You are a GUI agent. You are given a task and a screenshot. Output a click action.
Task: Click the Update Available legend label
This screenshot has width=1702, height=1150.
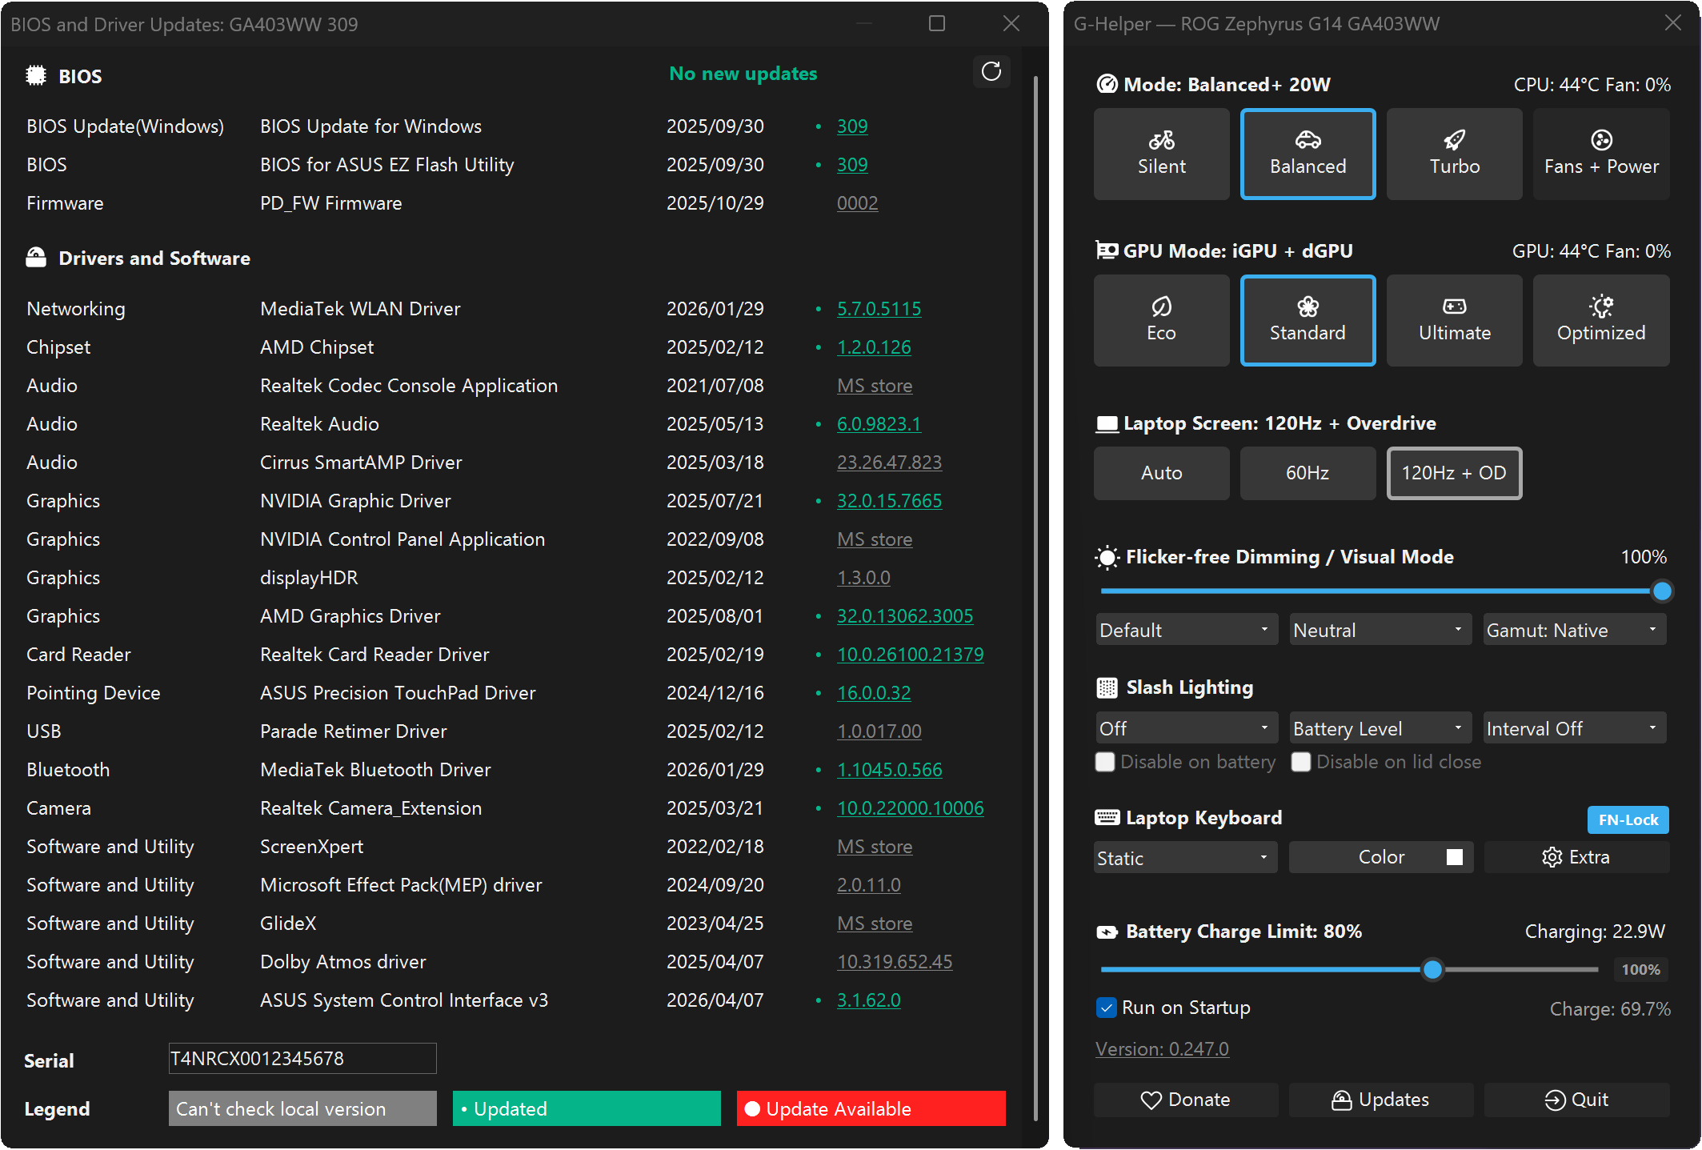tap(871, 1108)
